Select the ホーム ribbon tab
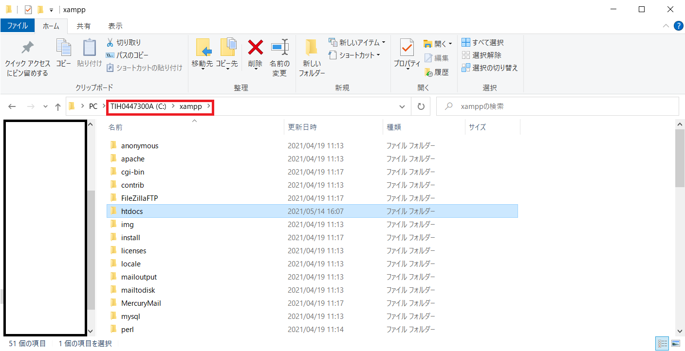 pos(51,26)
